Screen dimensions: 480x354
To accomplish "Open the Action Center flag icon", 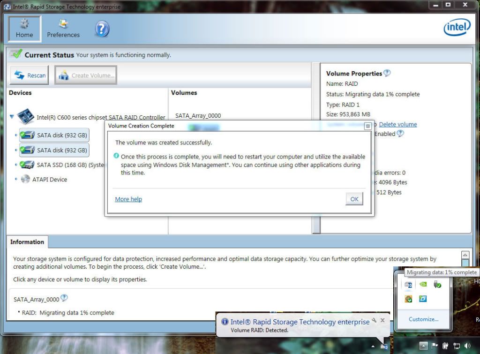I will click(x=435, y=346).
